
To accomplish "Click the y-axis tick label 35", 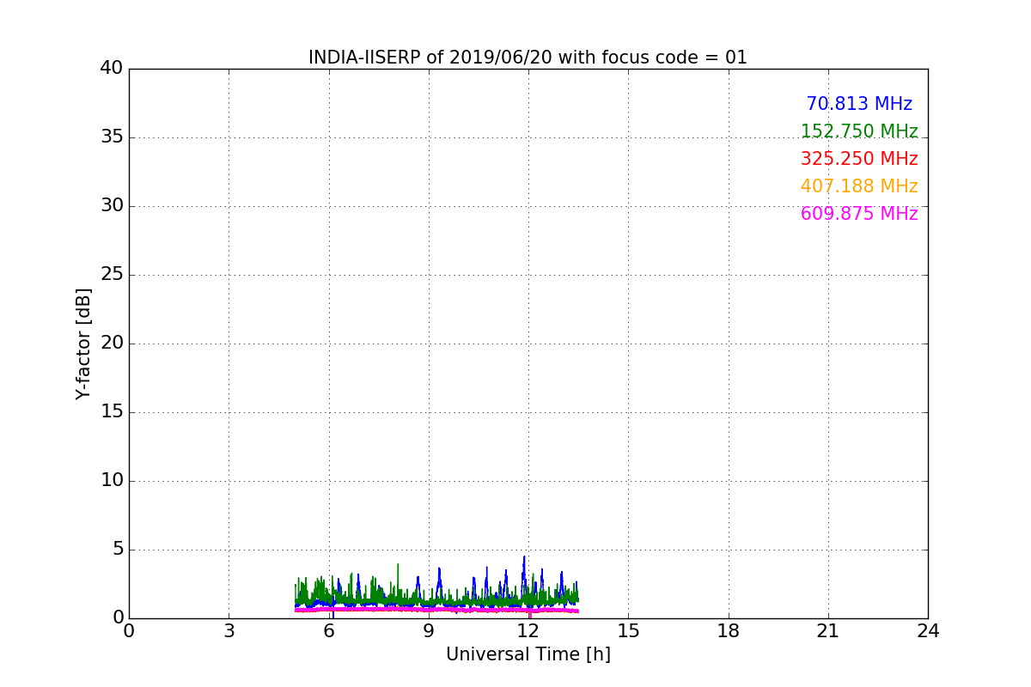I will click(112, 137).
